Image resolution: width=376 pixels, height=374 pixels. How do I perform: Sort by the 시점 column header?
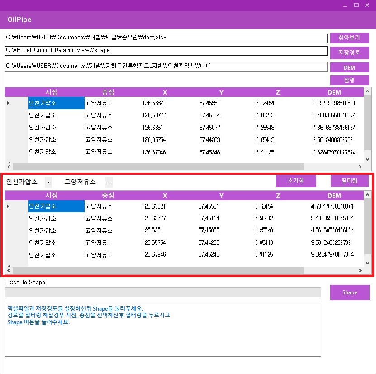tap(56, 92)
